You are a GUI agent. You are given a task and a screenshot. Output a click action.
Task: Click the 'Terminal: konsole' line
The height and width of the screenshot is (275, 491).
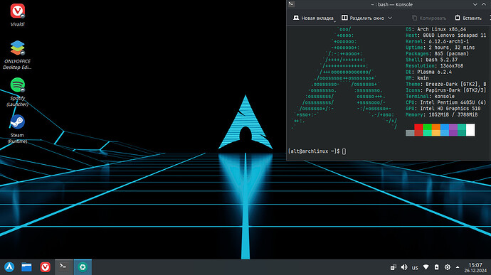(430, 97)
